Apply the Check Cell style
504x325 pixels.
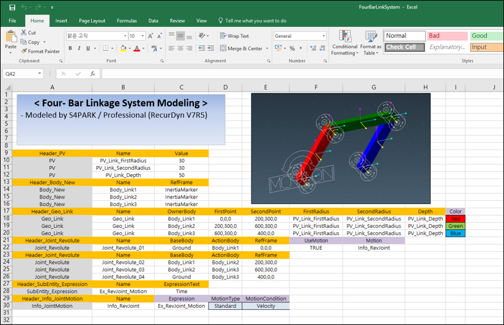click(x=404, y=47)
